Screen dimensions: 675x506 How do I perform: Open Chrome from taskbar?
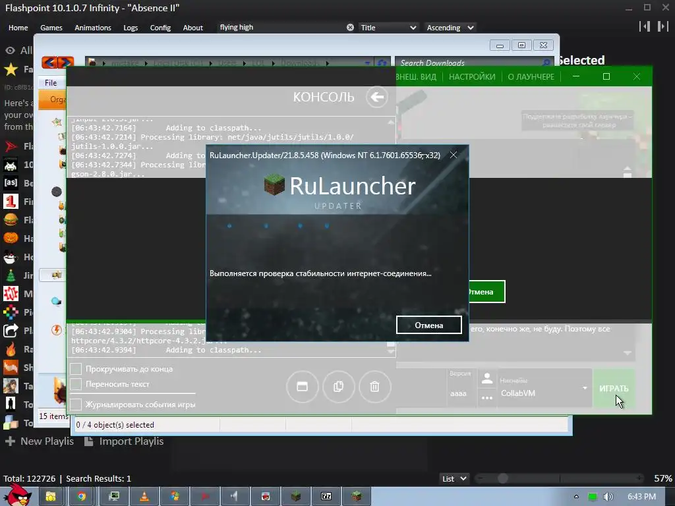(x=81, y=497)
